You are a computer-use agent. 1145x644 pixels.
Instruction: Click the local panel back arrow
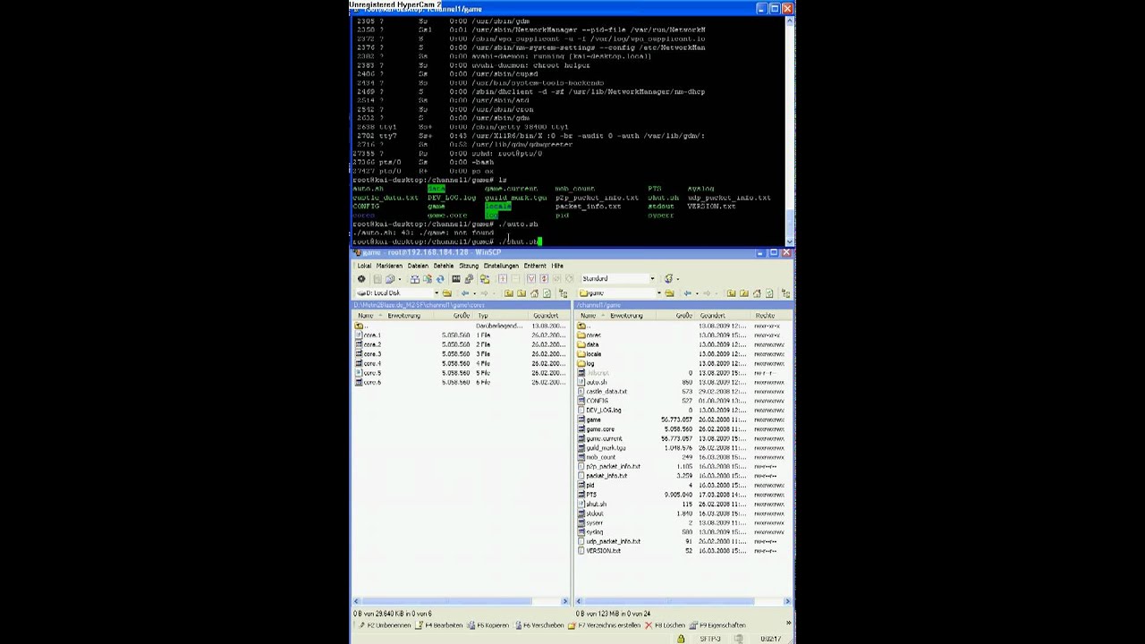click(465, 293)
